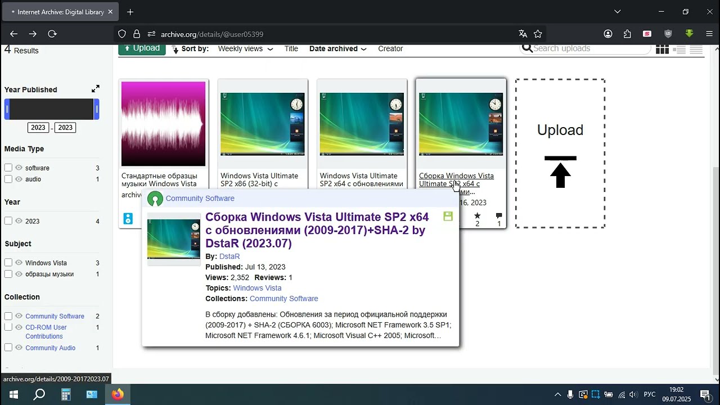Image resolution: width=720 pixels, height=405 pixels.
Task: Open the list-all-tabs chevron in the title bar
Action: click(x=617, y=12)
